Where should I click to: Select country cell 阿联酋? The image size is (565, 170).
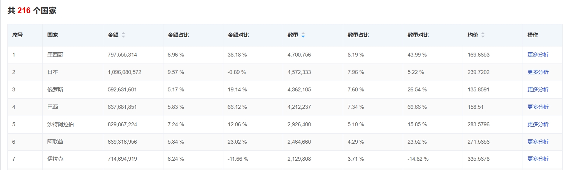[x=55, y=142]
